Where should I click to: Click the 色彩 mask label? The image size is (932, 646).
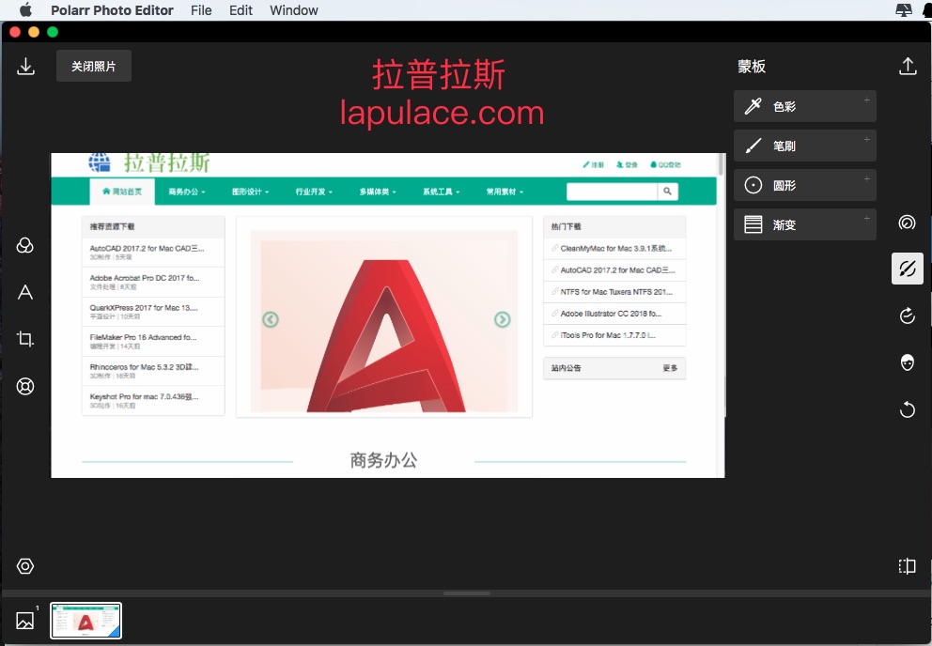click(x=784, y=106)
